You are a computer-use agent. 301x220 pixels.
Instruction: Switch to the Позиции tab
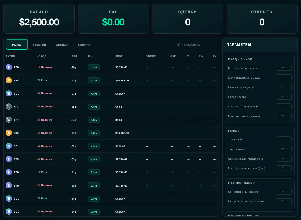click(x=39, y=44)
